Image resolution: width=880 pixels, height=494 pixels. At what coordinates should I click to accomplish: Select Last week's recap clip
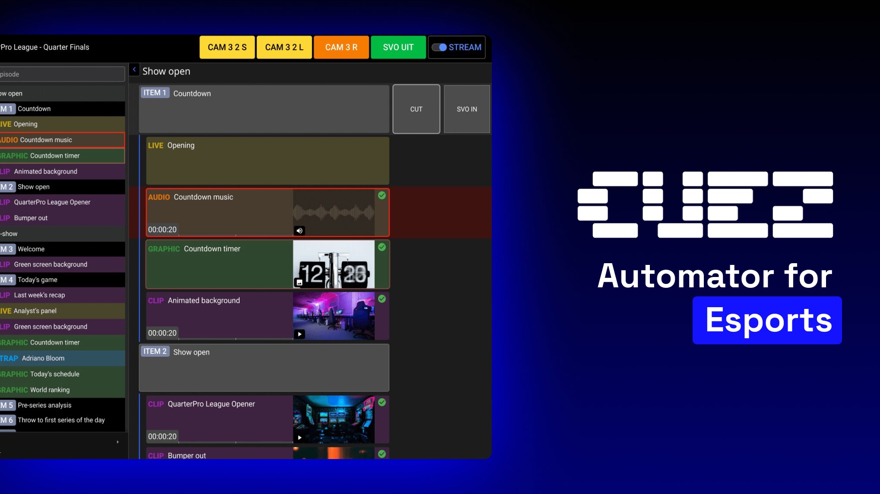coord(62,295)
